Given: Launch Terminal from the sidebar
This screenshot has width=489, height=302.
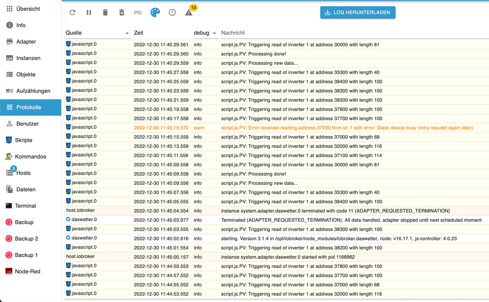Looking at the screenshot, I should coord(31,206).
